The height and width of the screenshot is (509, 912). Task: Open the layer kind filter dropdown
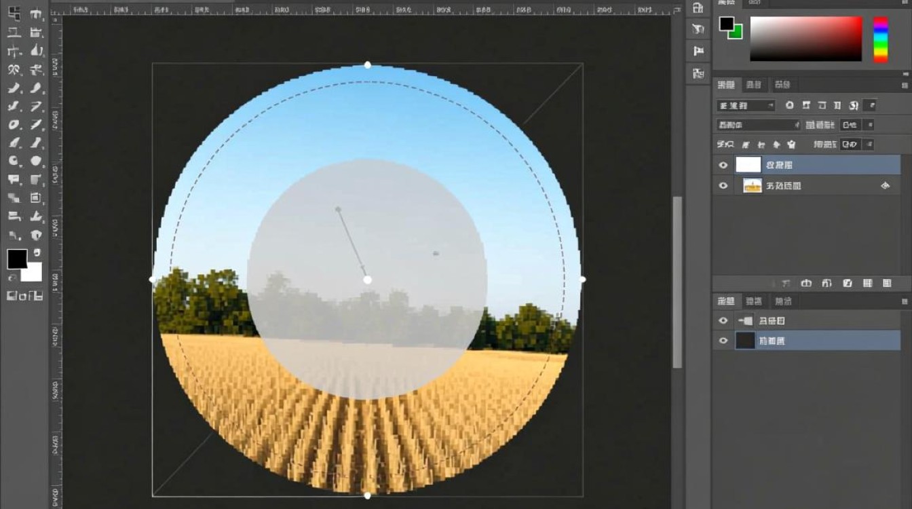point(745,105)
